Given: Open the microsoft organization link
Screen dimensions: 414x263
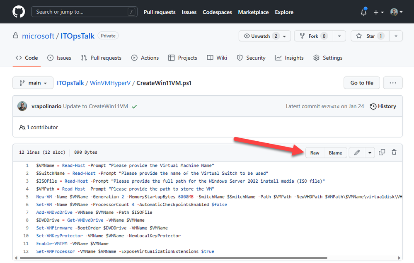Looking at the screenshot, I should click(x=38, y=36).
